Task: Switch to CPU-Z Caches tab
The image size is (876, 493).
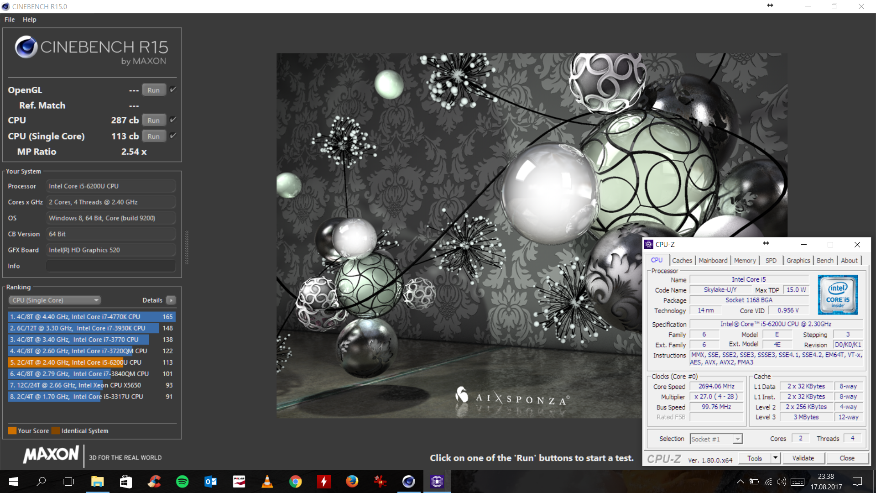Action: (x=682, y=260)
